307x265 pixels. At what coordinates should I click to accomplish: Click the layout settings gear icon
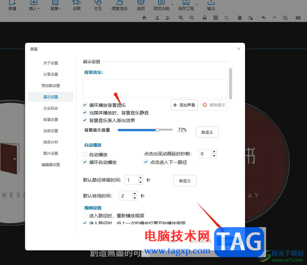(227, 18)
